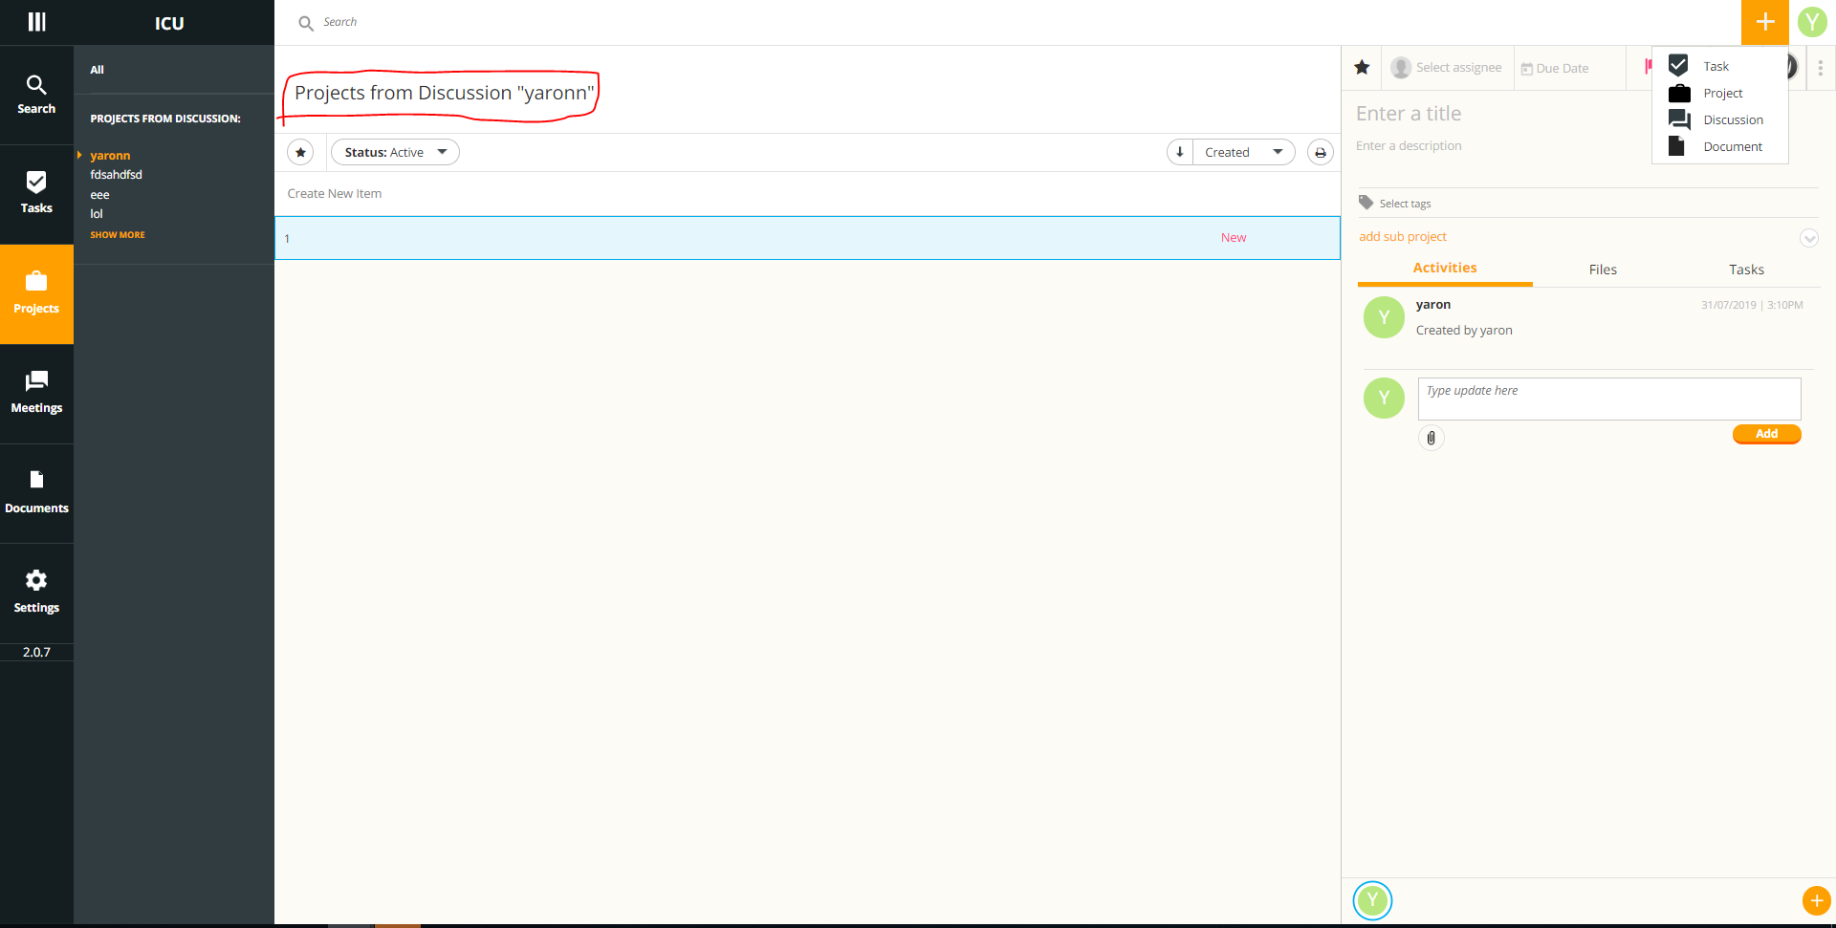Switch to the Activities tab
Viewport: 1836px width, 928px height.
pos(1445,269)
